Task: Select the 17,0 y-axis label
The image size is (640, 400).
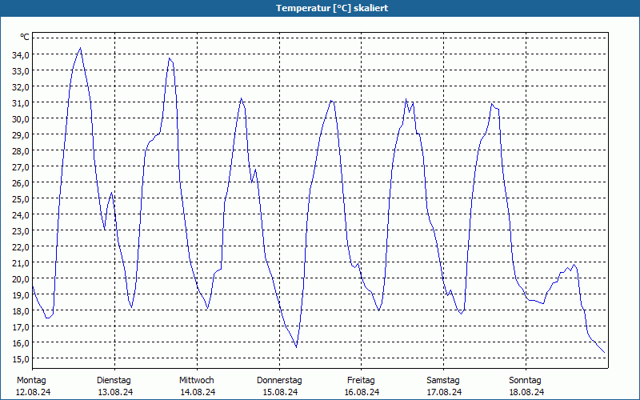Action: tap(21, 326)
